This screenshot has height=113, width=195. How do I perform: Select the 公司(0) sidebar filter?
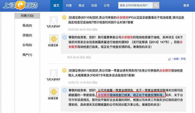click(27, 45)
